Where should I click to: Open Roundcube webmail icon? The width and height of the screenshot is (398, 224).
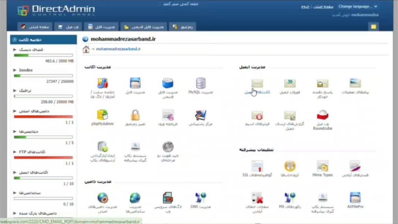(322, 115)
